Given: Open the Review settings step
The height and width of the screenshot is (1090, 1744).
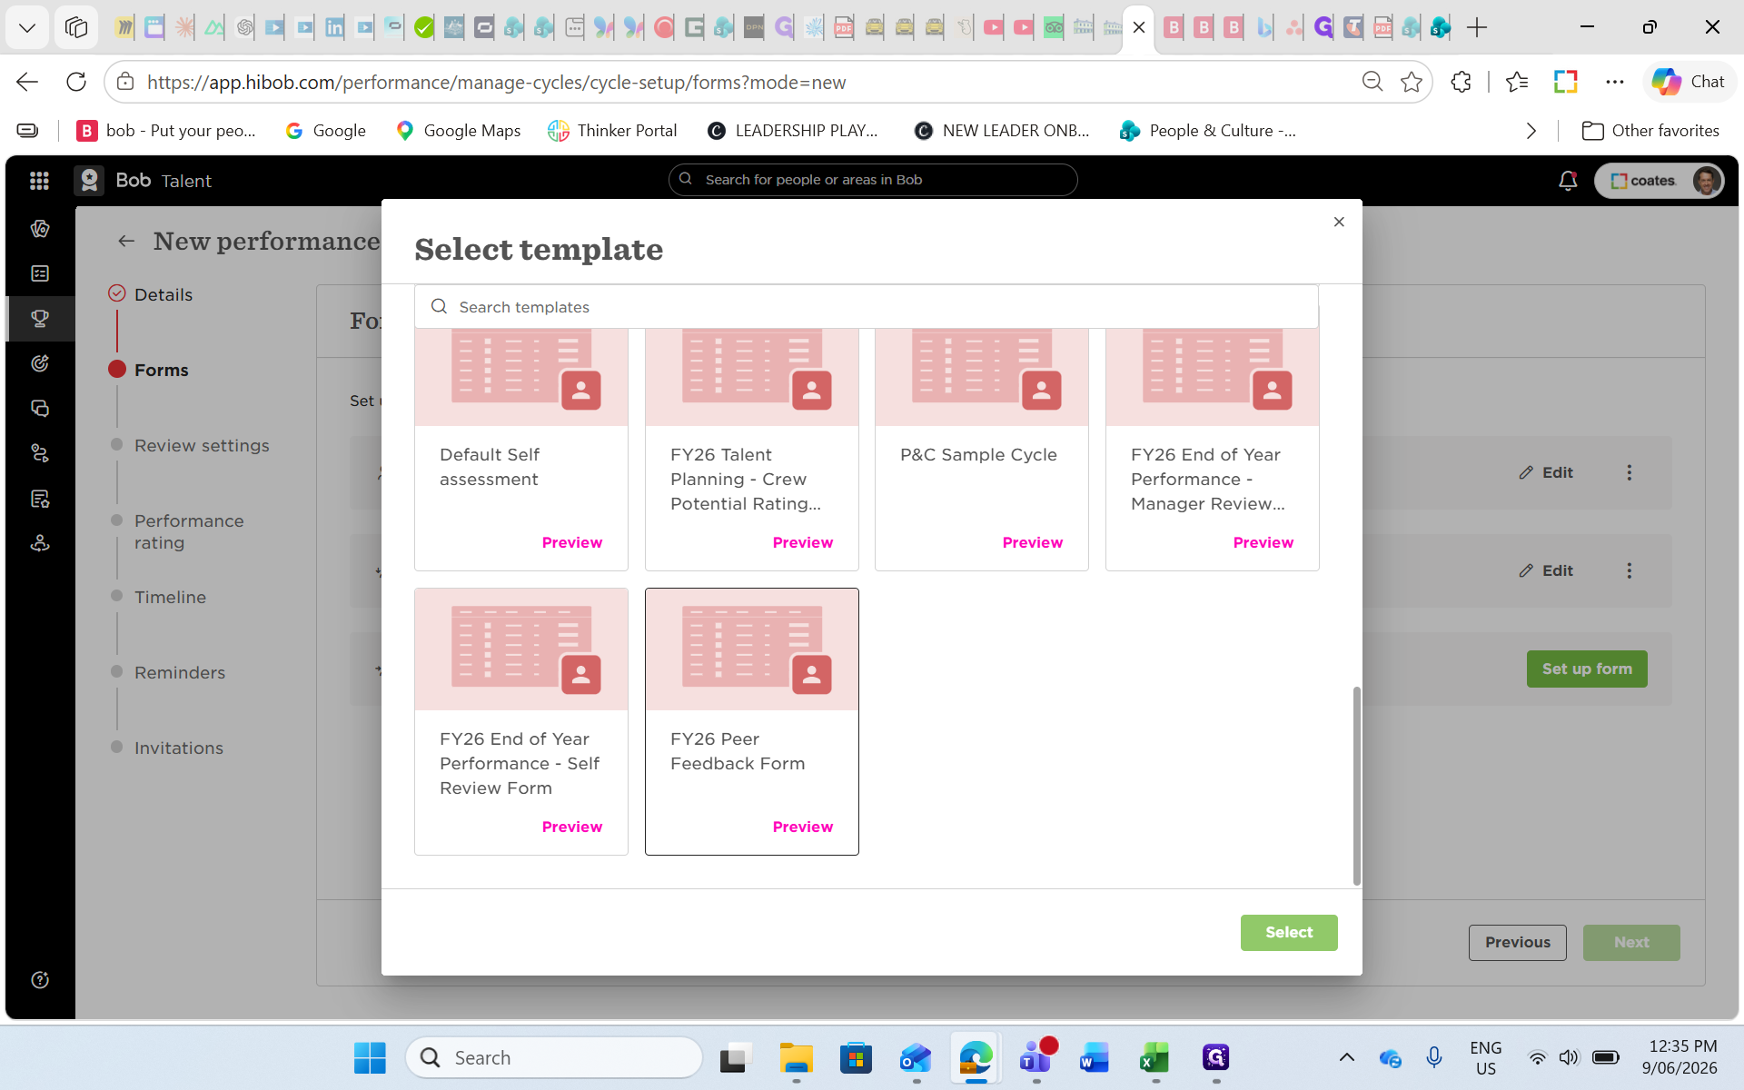Looking at the screenshot, I should 202,445.
